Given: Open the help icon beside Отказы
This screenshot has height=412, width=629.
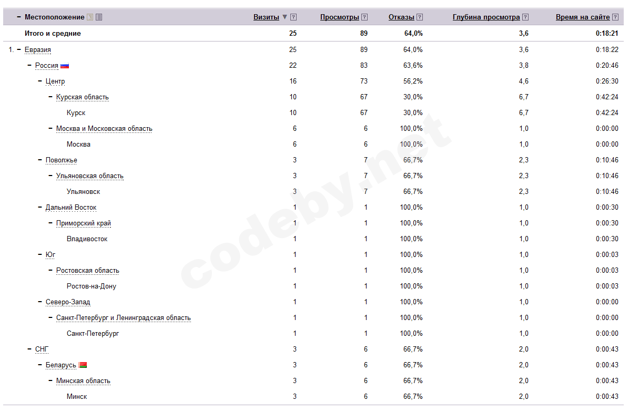Looking at the screenshot, I should tap(420, 17).
